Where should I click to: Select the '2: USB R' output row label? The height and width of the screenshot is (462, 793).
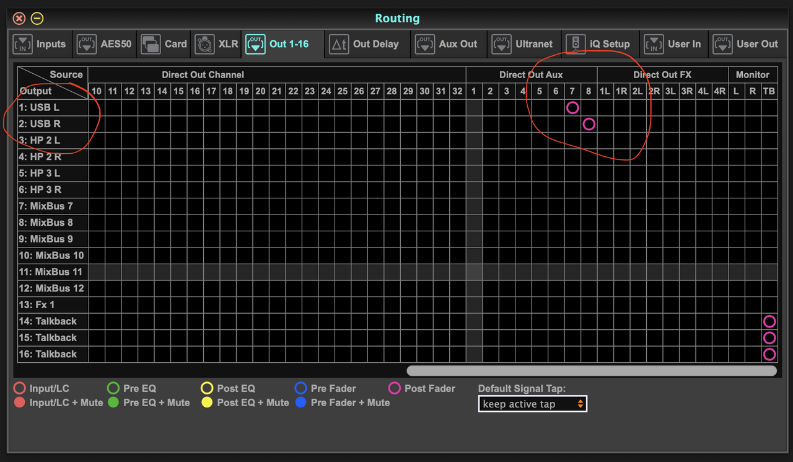point(53,124)
